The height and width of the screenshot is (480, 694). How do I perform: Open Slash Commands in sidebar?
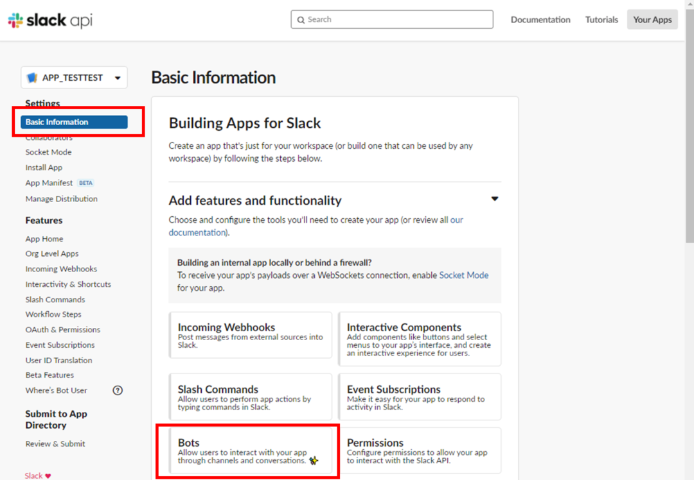pos(55,300)
